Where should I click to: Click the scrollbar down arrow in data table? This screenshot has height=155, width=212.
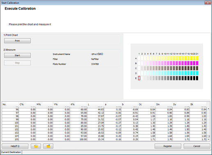208,139
